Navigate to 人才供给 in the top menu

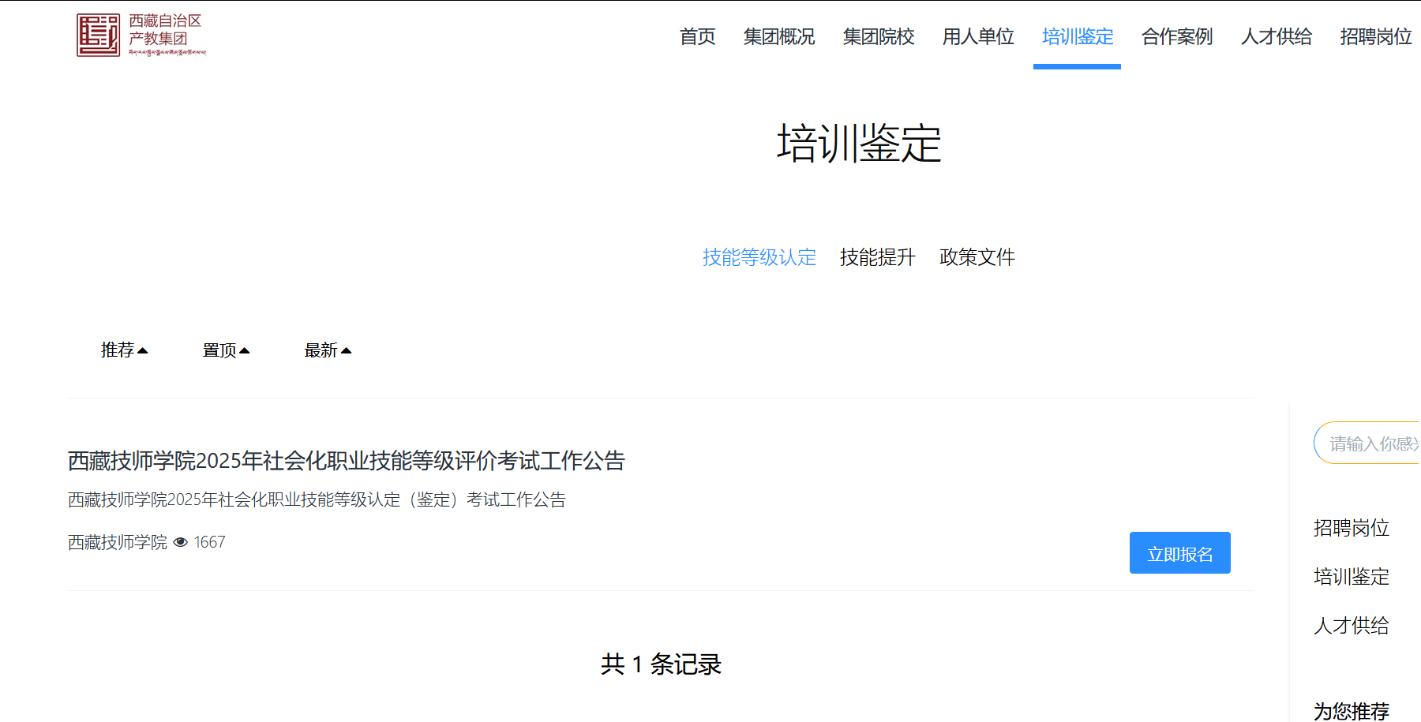[x=1276, y=36]
